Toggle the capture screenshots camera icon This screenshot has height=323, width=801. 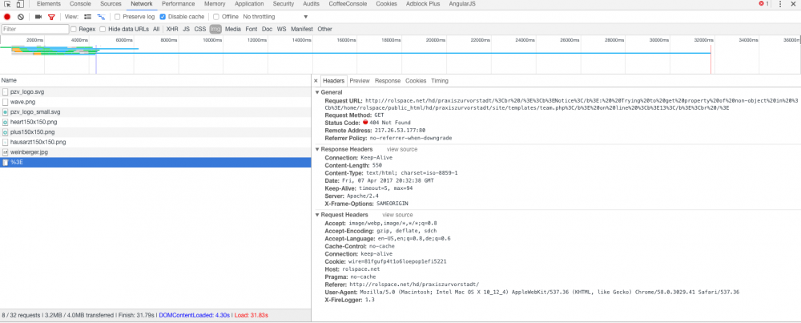38,16
